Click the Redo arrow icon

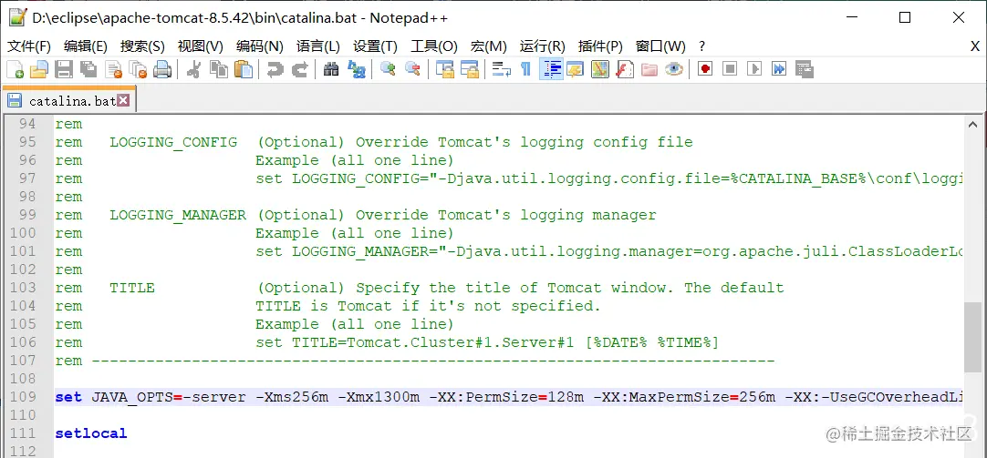(x=299, y=69)
